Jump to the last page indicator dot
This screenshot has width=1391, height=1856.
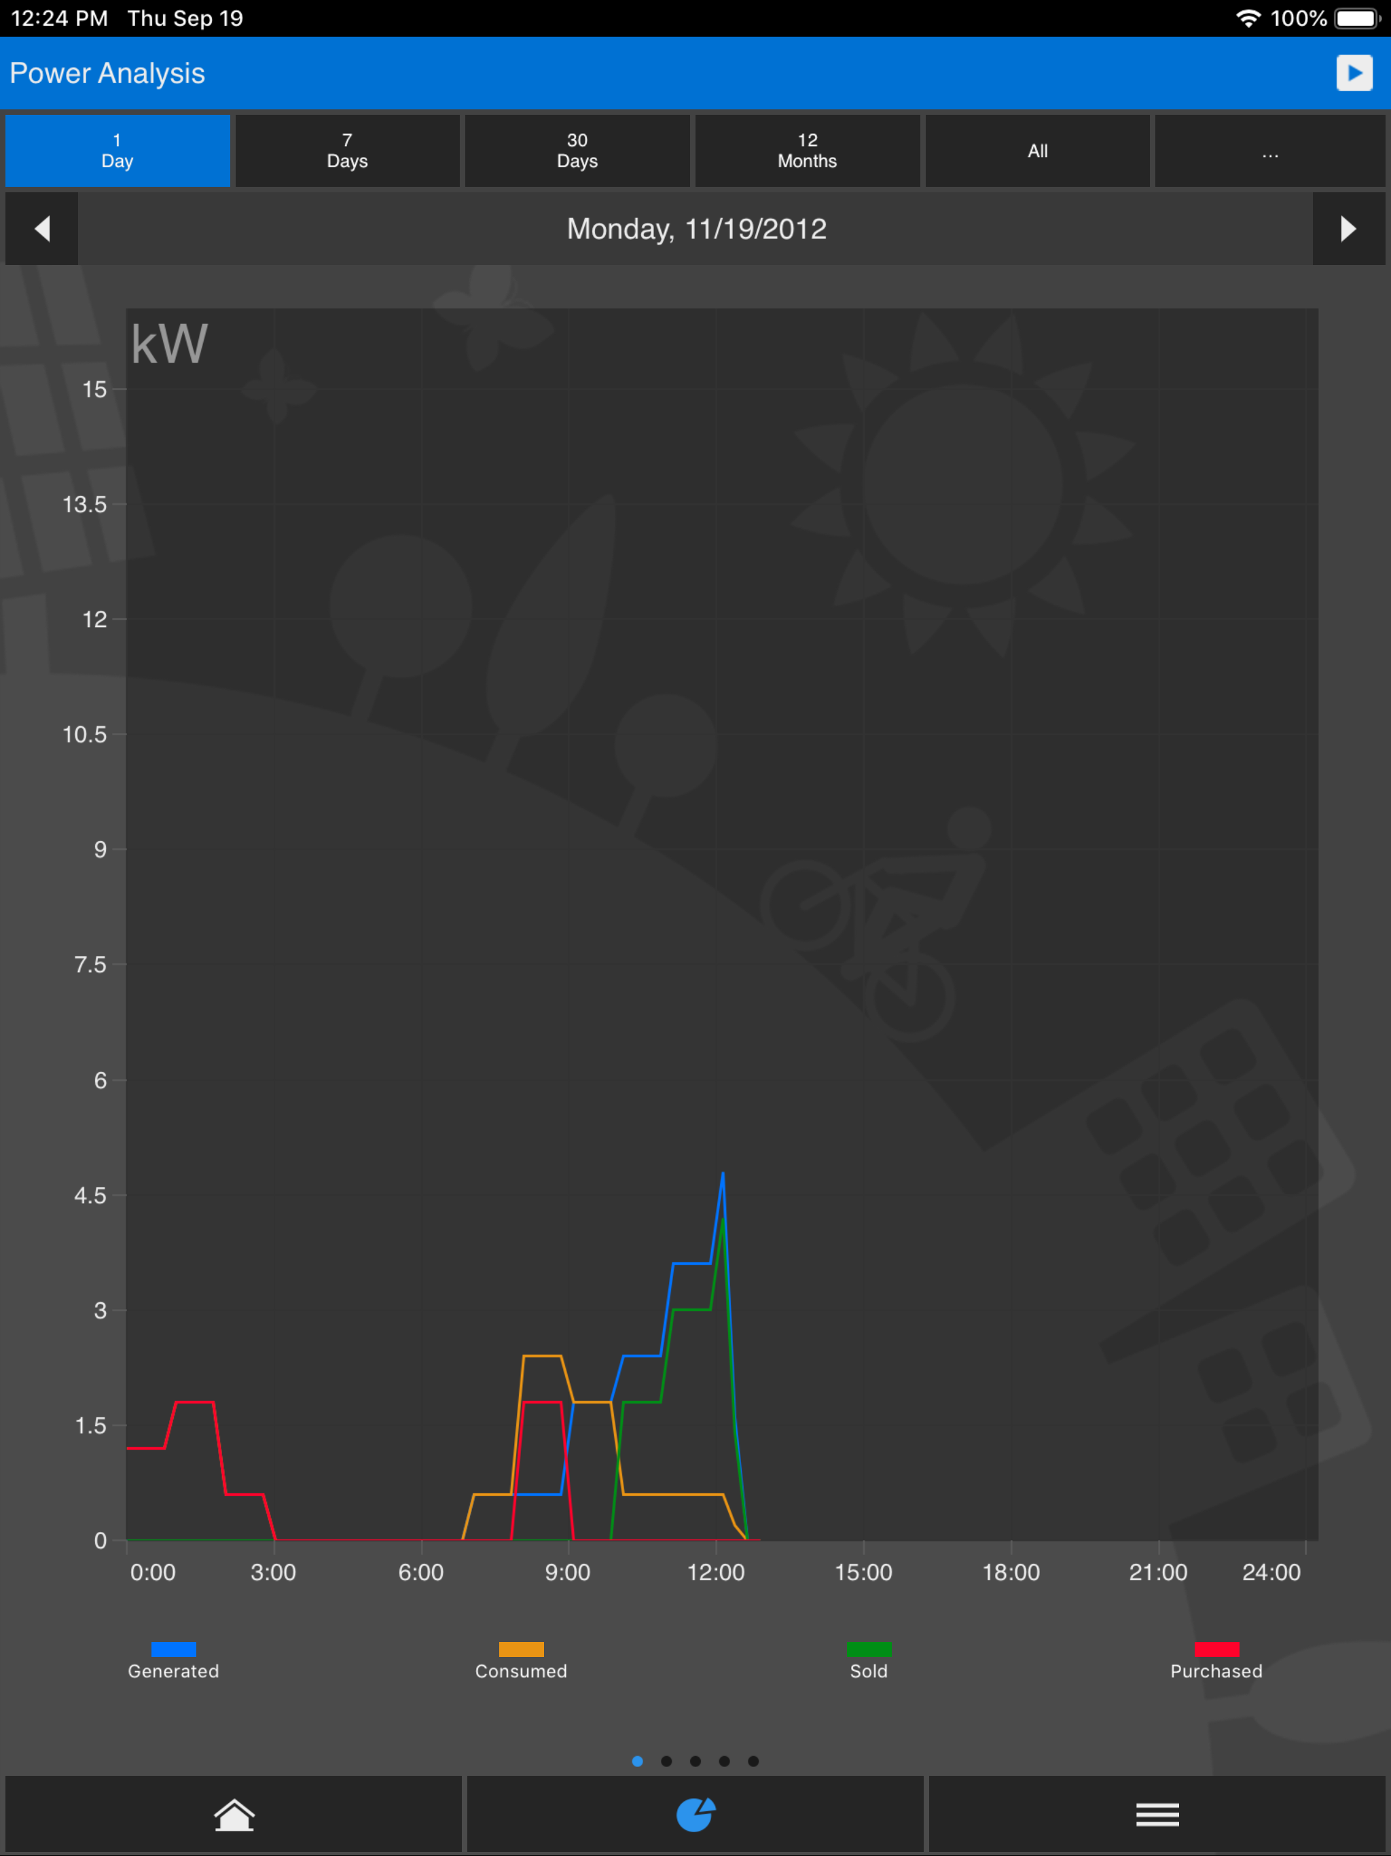[753, 1761]
